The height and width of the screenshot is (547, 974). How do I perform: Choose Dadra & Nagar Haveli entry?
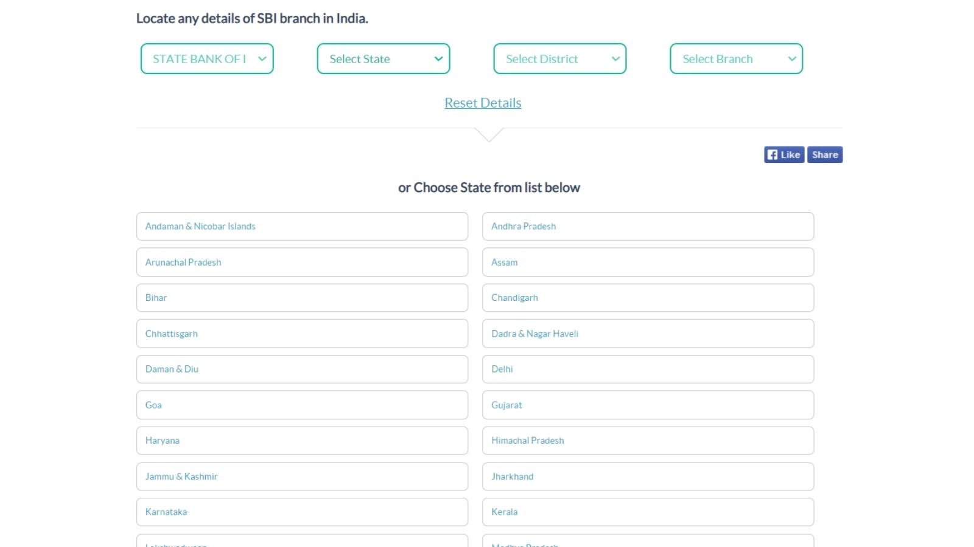point(648,334)
